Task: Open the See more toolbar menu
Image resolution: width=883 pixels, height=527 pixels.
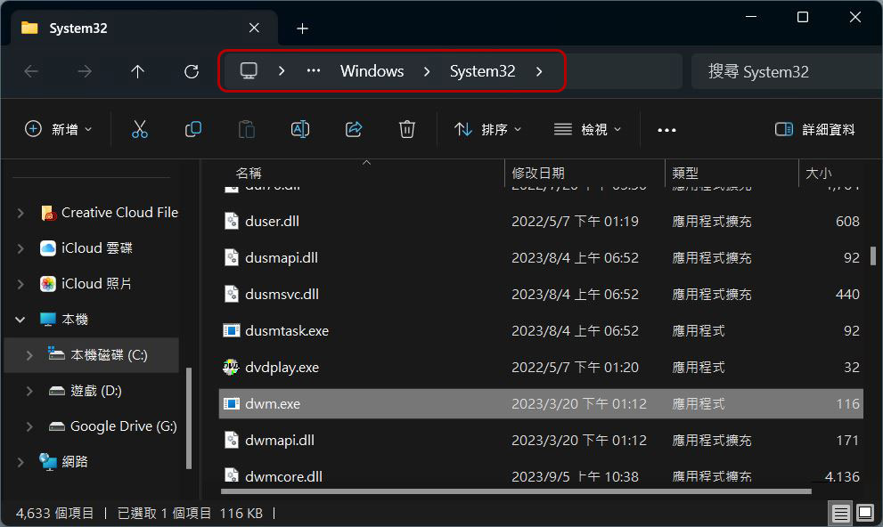Action: pyautogui.click(x=666, y=130)
